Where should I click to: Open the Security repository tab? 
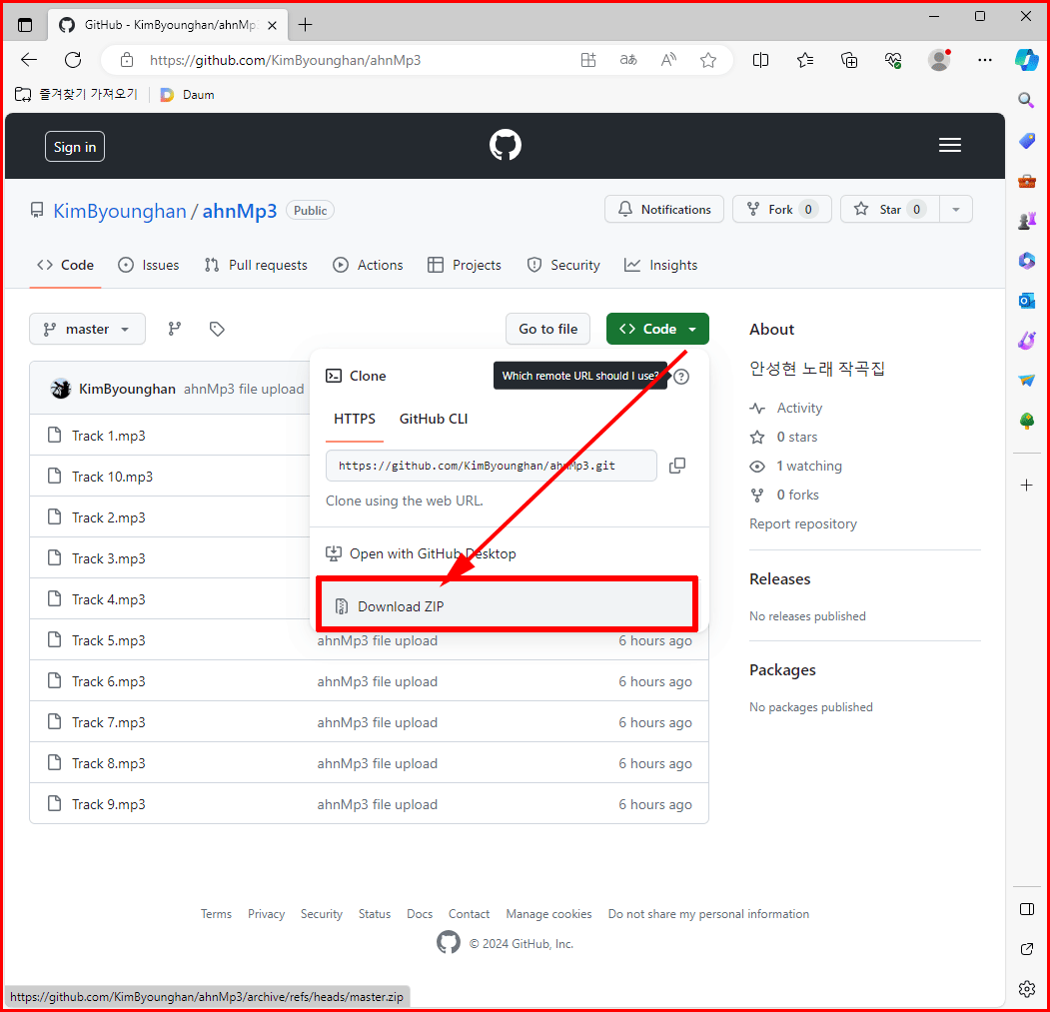563,265
